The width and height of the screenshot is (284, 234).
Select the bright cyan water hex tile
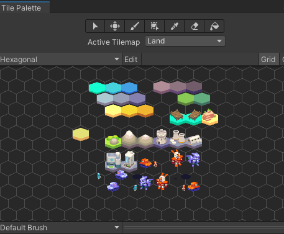(x=97, y=88)
